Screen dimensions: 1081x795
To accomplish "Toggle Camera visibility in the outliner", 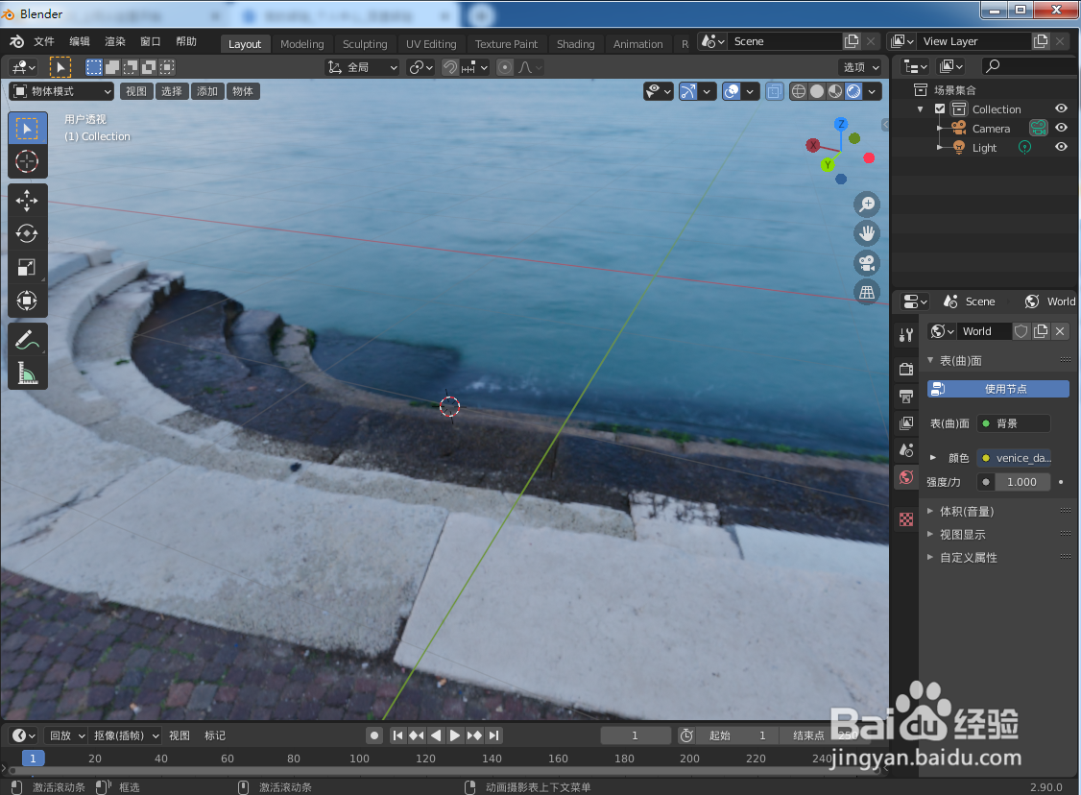I will click(1061, 128).
